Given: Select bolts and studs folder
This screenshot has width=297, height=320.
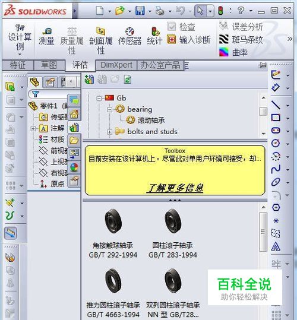Looking at the screenshot, I should pyautogui.click(x=146, y=131).
